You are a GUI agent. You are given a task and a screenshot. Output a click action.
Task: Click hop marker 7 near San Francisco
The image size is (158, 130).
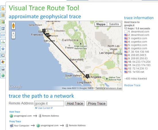44,30
